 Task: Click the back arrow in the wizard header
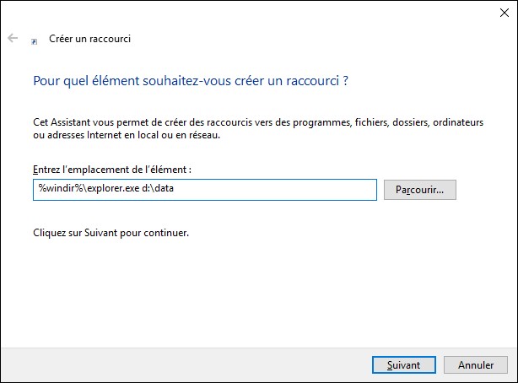[13, 39]
